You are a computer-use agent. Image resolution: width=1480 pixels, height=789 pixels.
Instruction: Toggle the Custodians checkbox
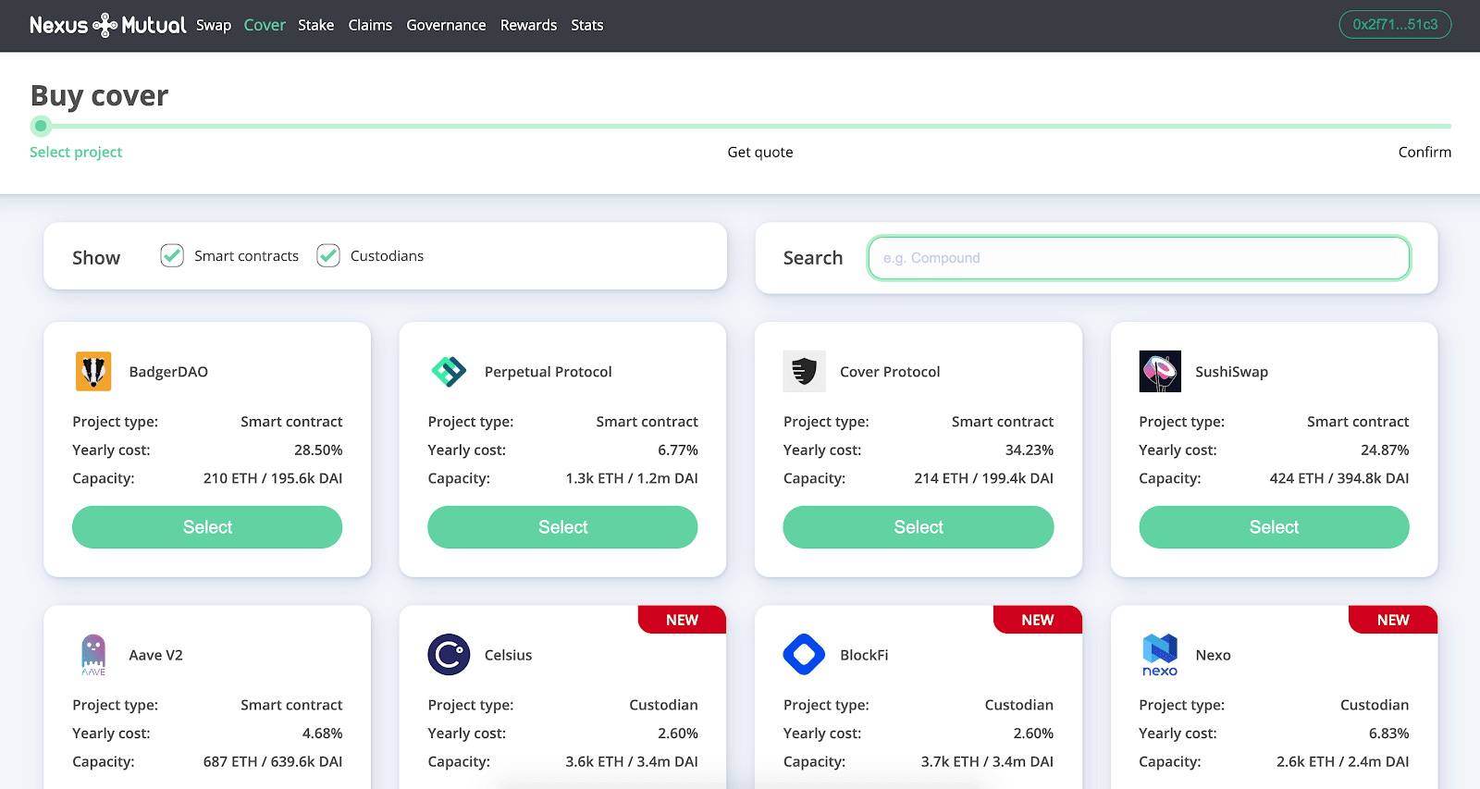[x=328, y=255]
